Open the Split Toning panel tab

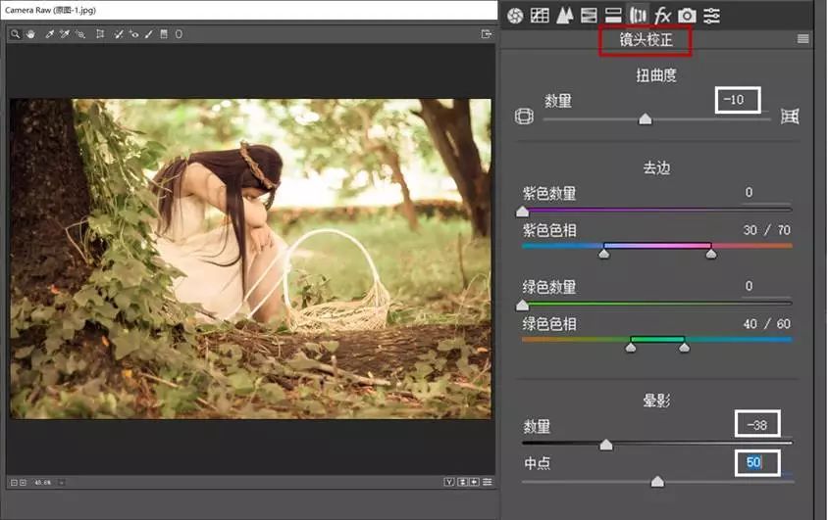click(613, 16)
